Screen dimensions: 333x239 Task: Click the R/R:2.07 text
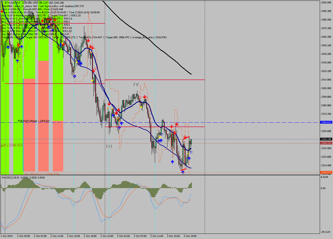click(x=65, y=34)
